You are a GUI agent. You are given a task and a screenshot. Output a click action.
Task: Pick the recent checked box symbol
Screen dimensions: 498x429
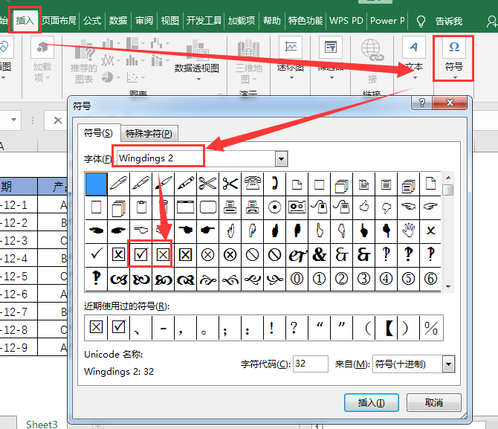coord(118,327)
